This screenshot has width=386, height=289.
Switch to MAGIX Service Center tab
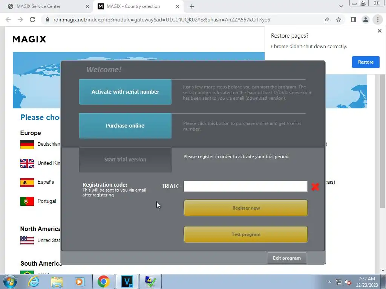47,6
